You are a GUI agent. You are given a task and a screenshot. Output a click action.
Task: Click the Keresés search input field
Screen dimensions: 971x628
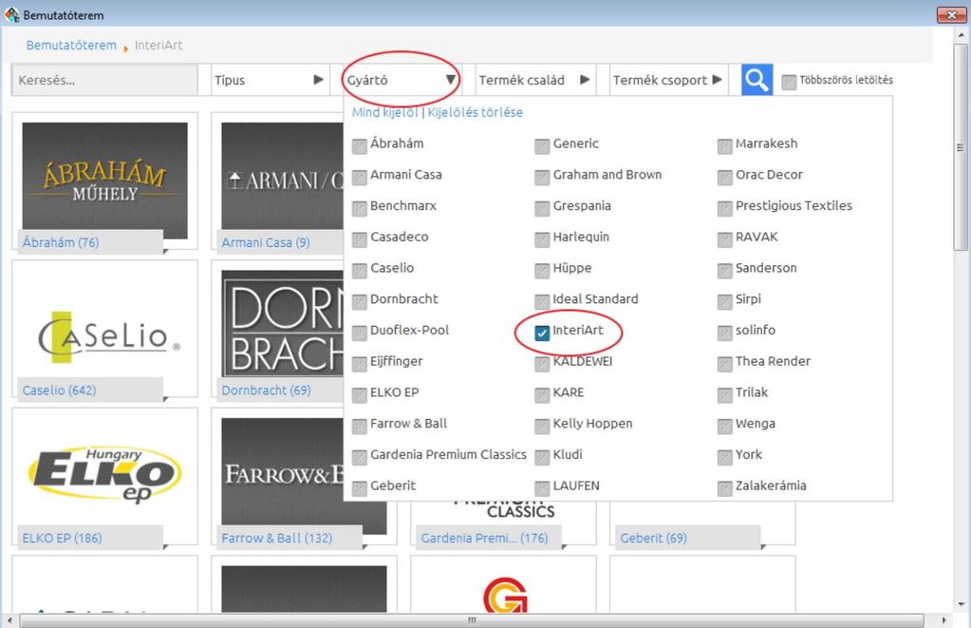click(x=104, y=80)
